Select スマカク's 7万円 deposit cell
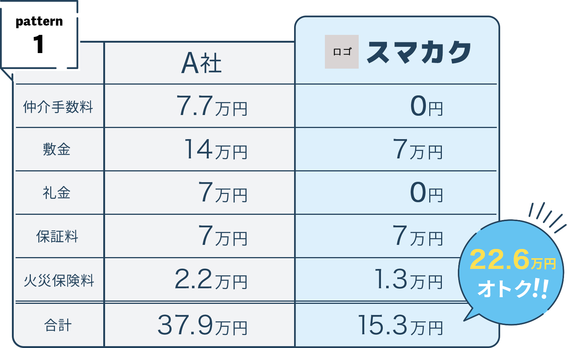The image size is (567, 348). [x=397, y=150]
